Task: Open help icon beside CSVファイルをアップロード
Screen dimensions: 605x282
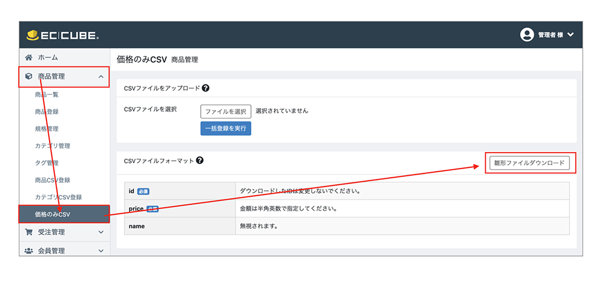Action: click(206, 88)
